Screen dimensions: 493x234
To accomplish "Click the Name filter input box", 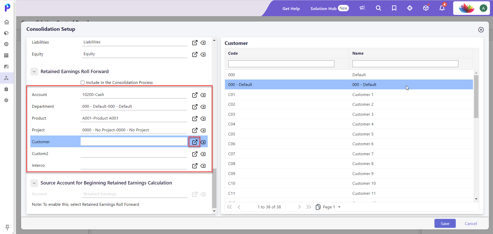I will click(x=405, y=64).
